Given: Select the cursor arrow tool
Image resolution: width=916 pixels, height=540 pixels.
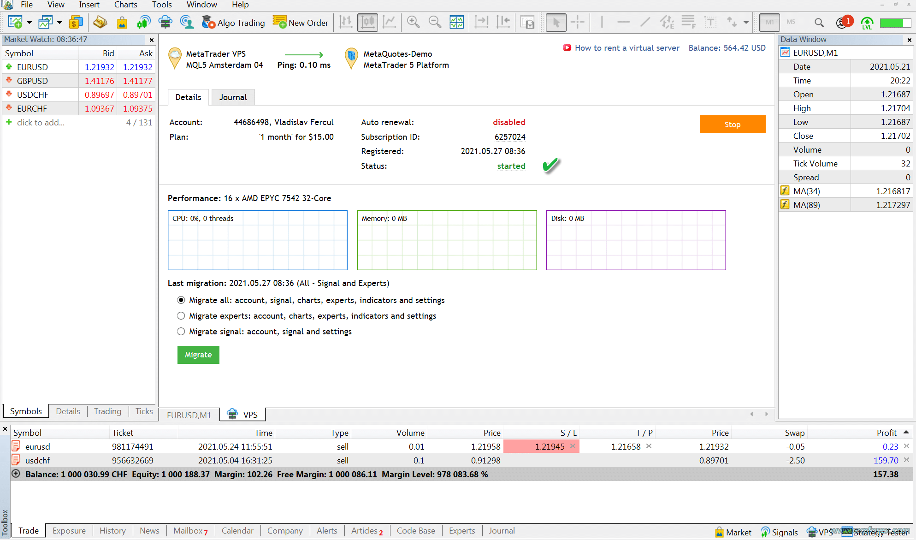Looking at the screenshot, I should point(556,22).
